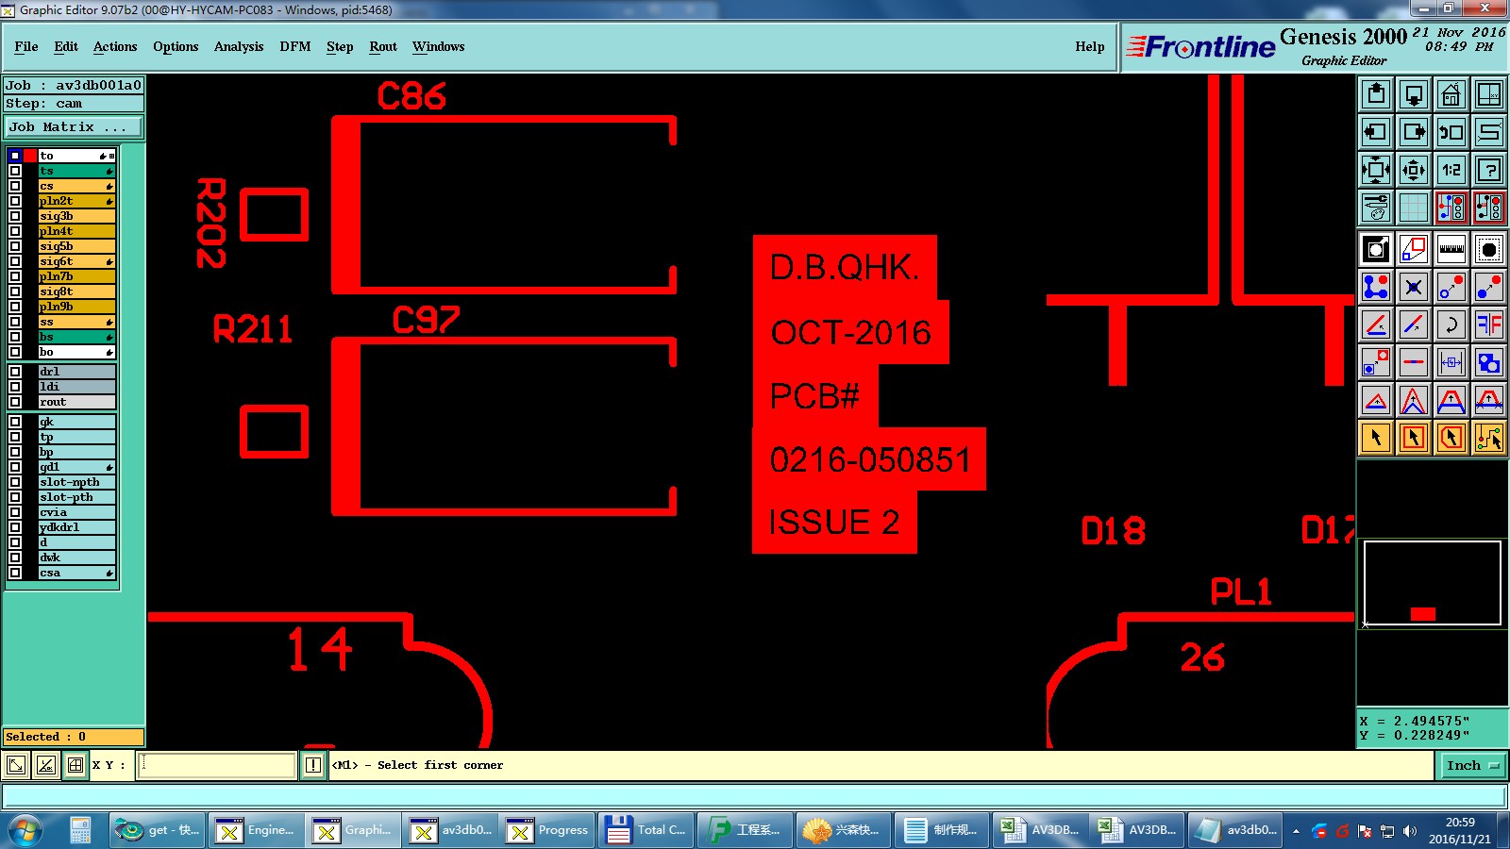Click the zoom out shrink icon

1414,170
